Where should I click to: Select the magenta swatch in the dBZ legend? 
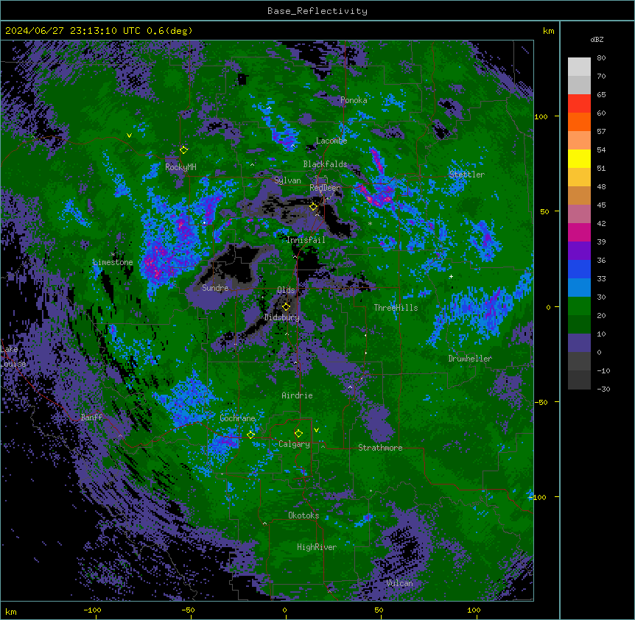point(579,232)
